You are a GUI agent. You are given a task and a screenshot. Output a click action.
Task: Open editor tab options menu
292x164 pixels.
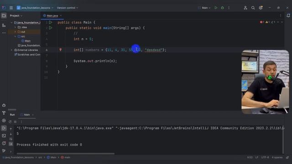click(281, 16)
